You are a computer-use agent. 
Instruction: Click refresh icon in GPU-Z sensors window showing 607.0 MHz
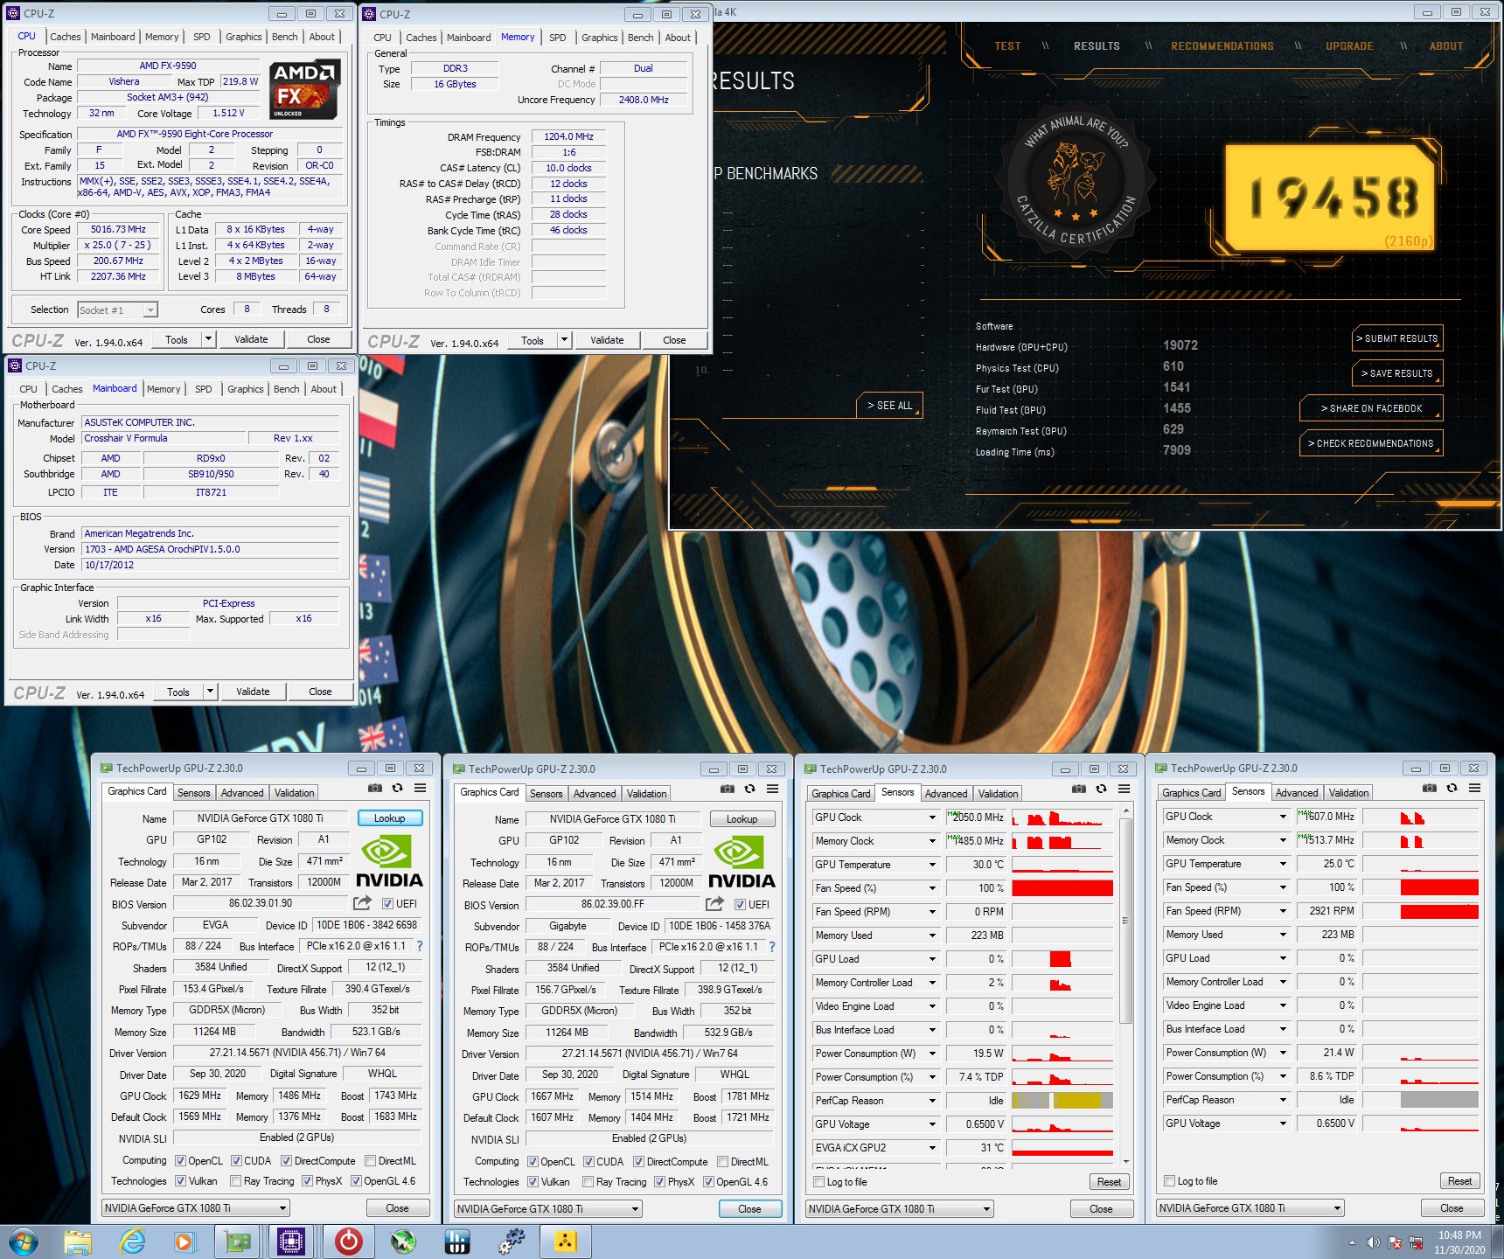click(1452, 788)
